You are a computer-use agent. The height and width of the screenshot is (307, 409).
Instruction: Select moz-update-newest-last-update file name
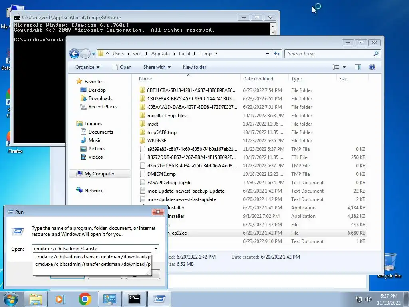(x=182, y=199)
